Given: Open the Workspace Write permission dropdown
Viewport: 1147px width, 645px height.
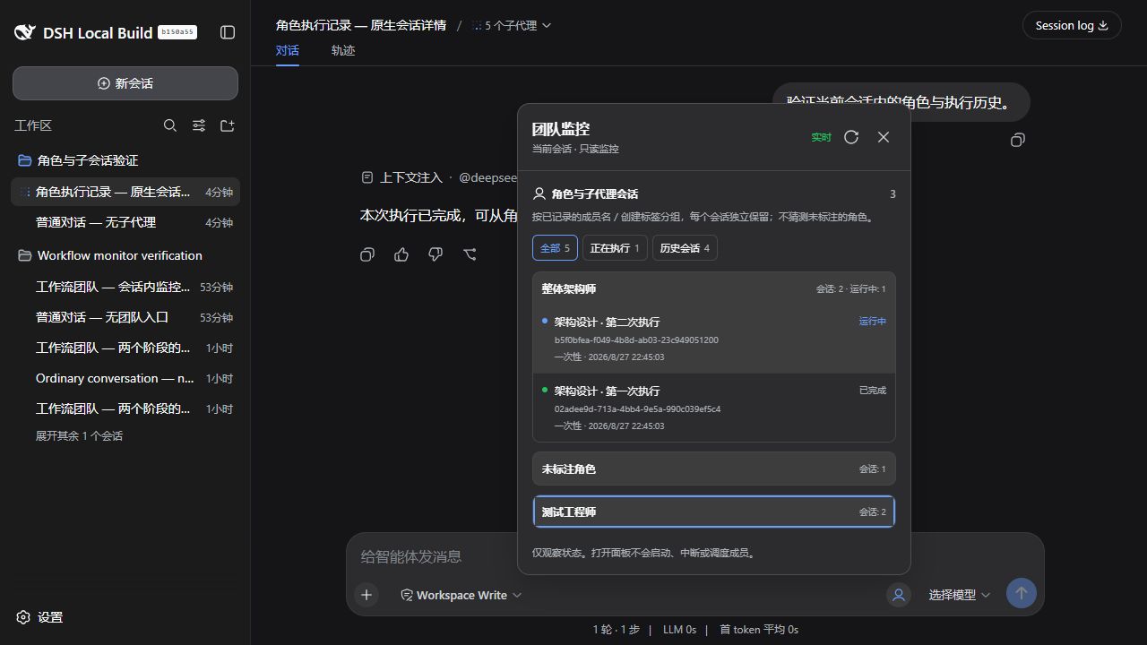Looking at the screenshot, I should [461, 595].
